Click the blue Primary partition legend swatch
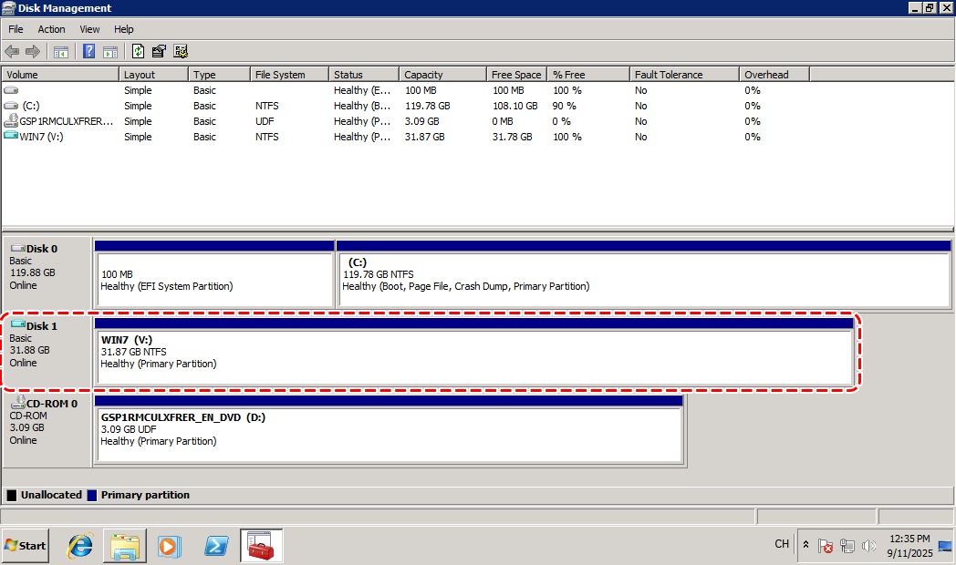Screen dimensions: 956x565 (91, 495)
